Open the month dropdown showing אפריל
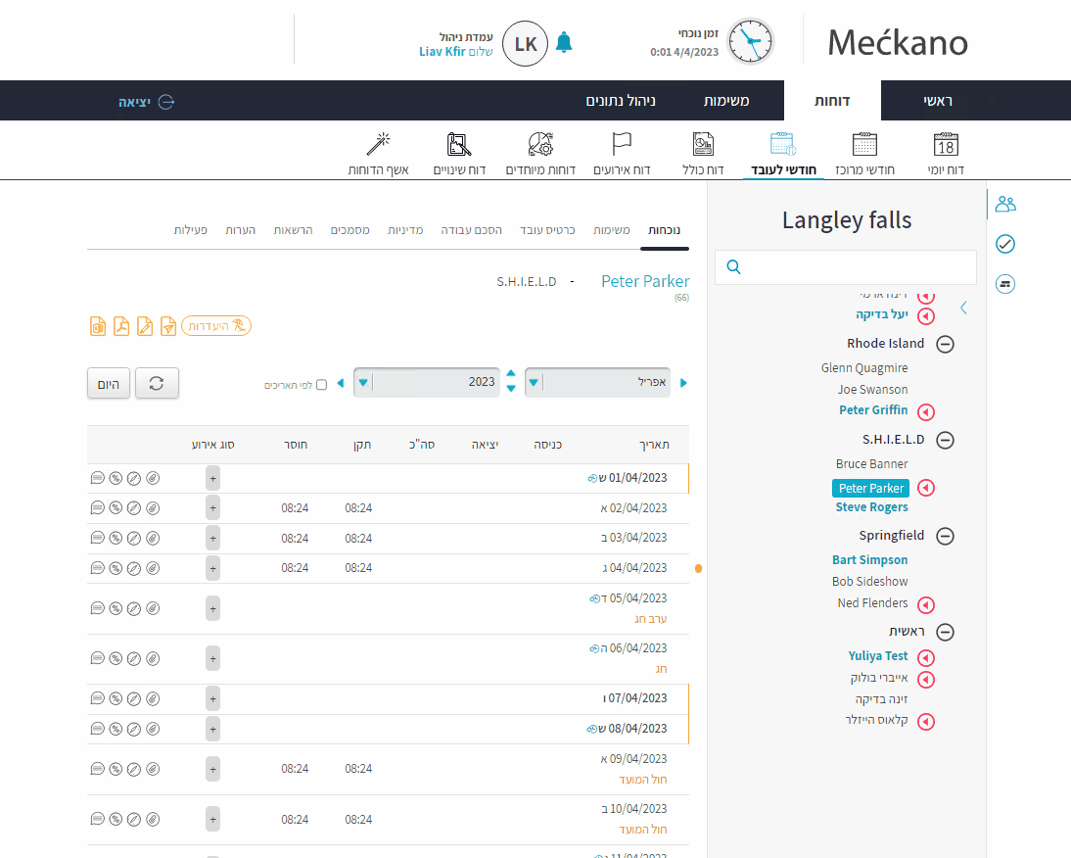1071x858 pixels. pos(599,383)
